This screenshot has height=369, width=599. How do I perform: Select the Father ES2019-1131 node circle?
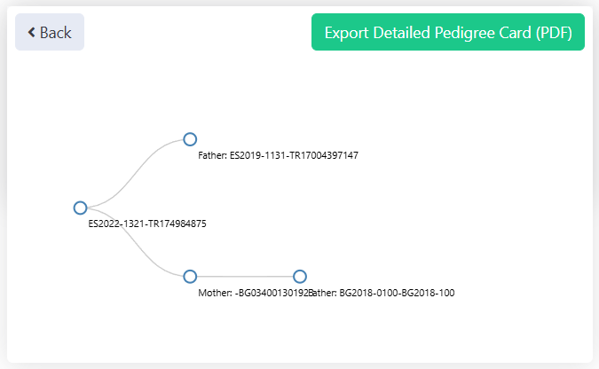point(190,139)
